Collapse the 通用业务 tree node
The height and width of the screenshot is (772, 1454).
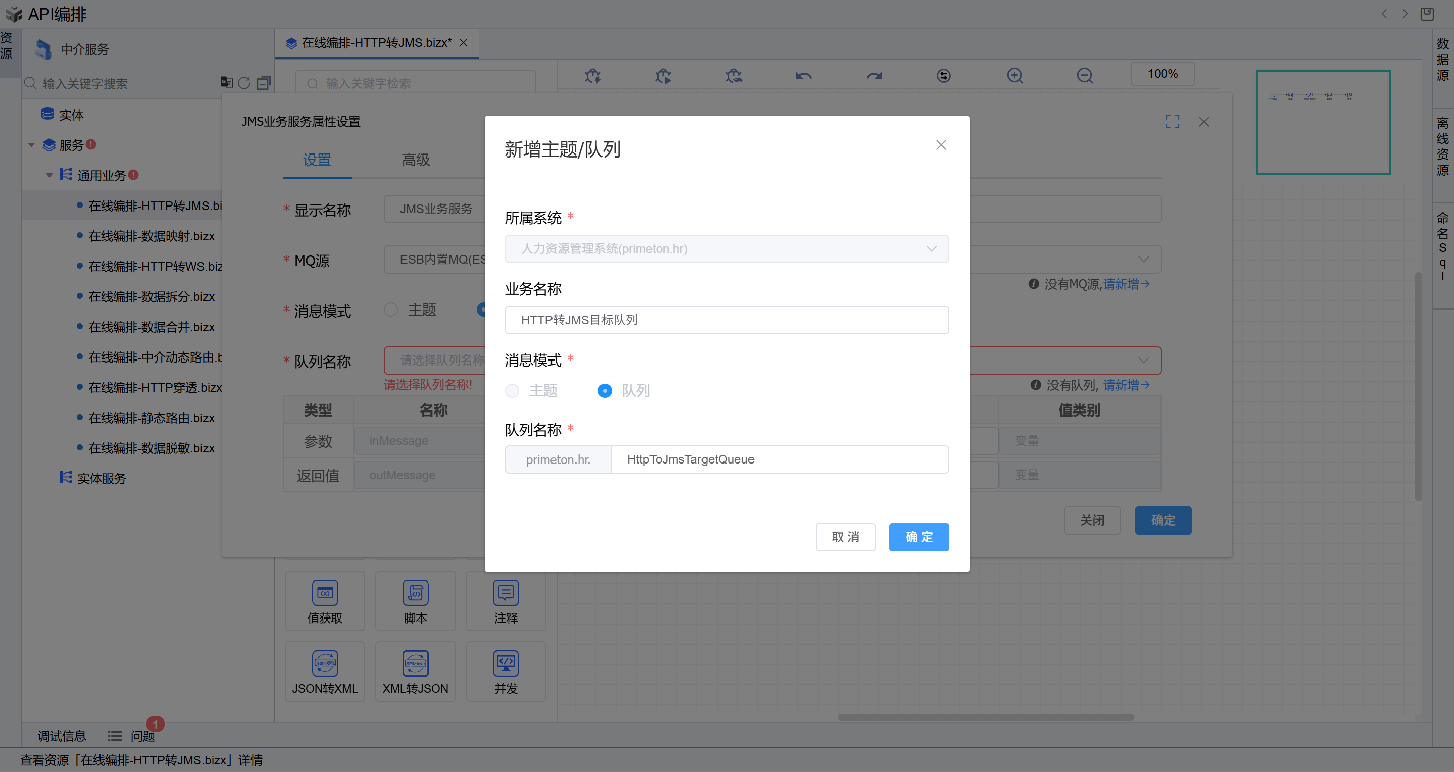49,176
